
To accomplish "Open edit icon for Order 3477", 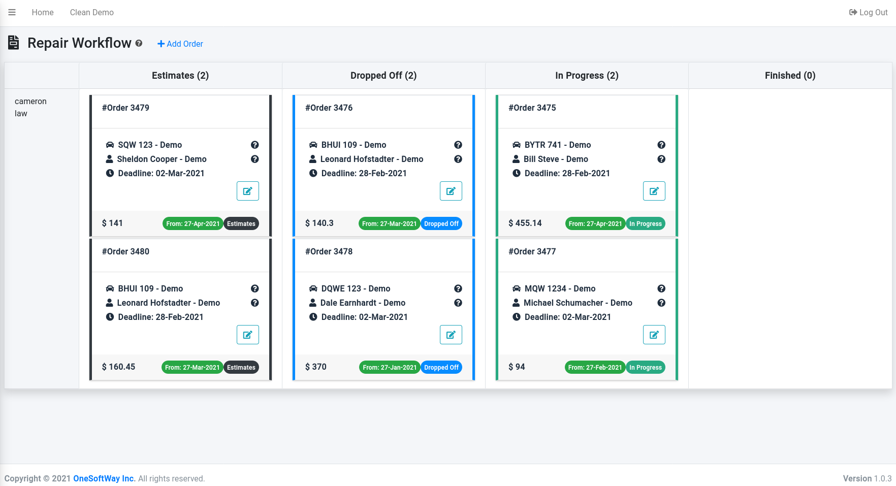I will point(654,335).
